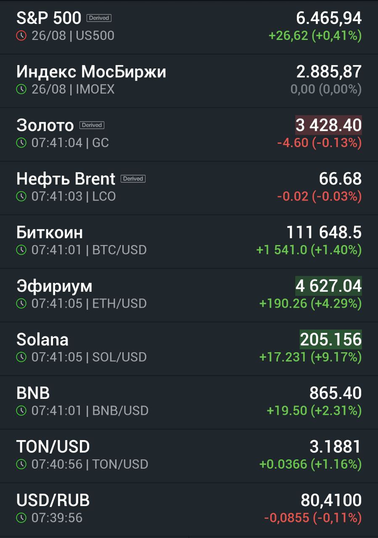Click the clock icon beside Золото timestamp

21,143
